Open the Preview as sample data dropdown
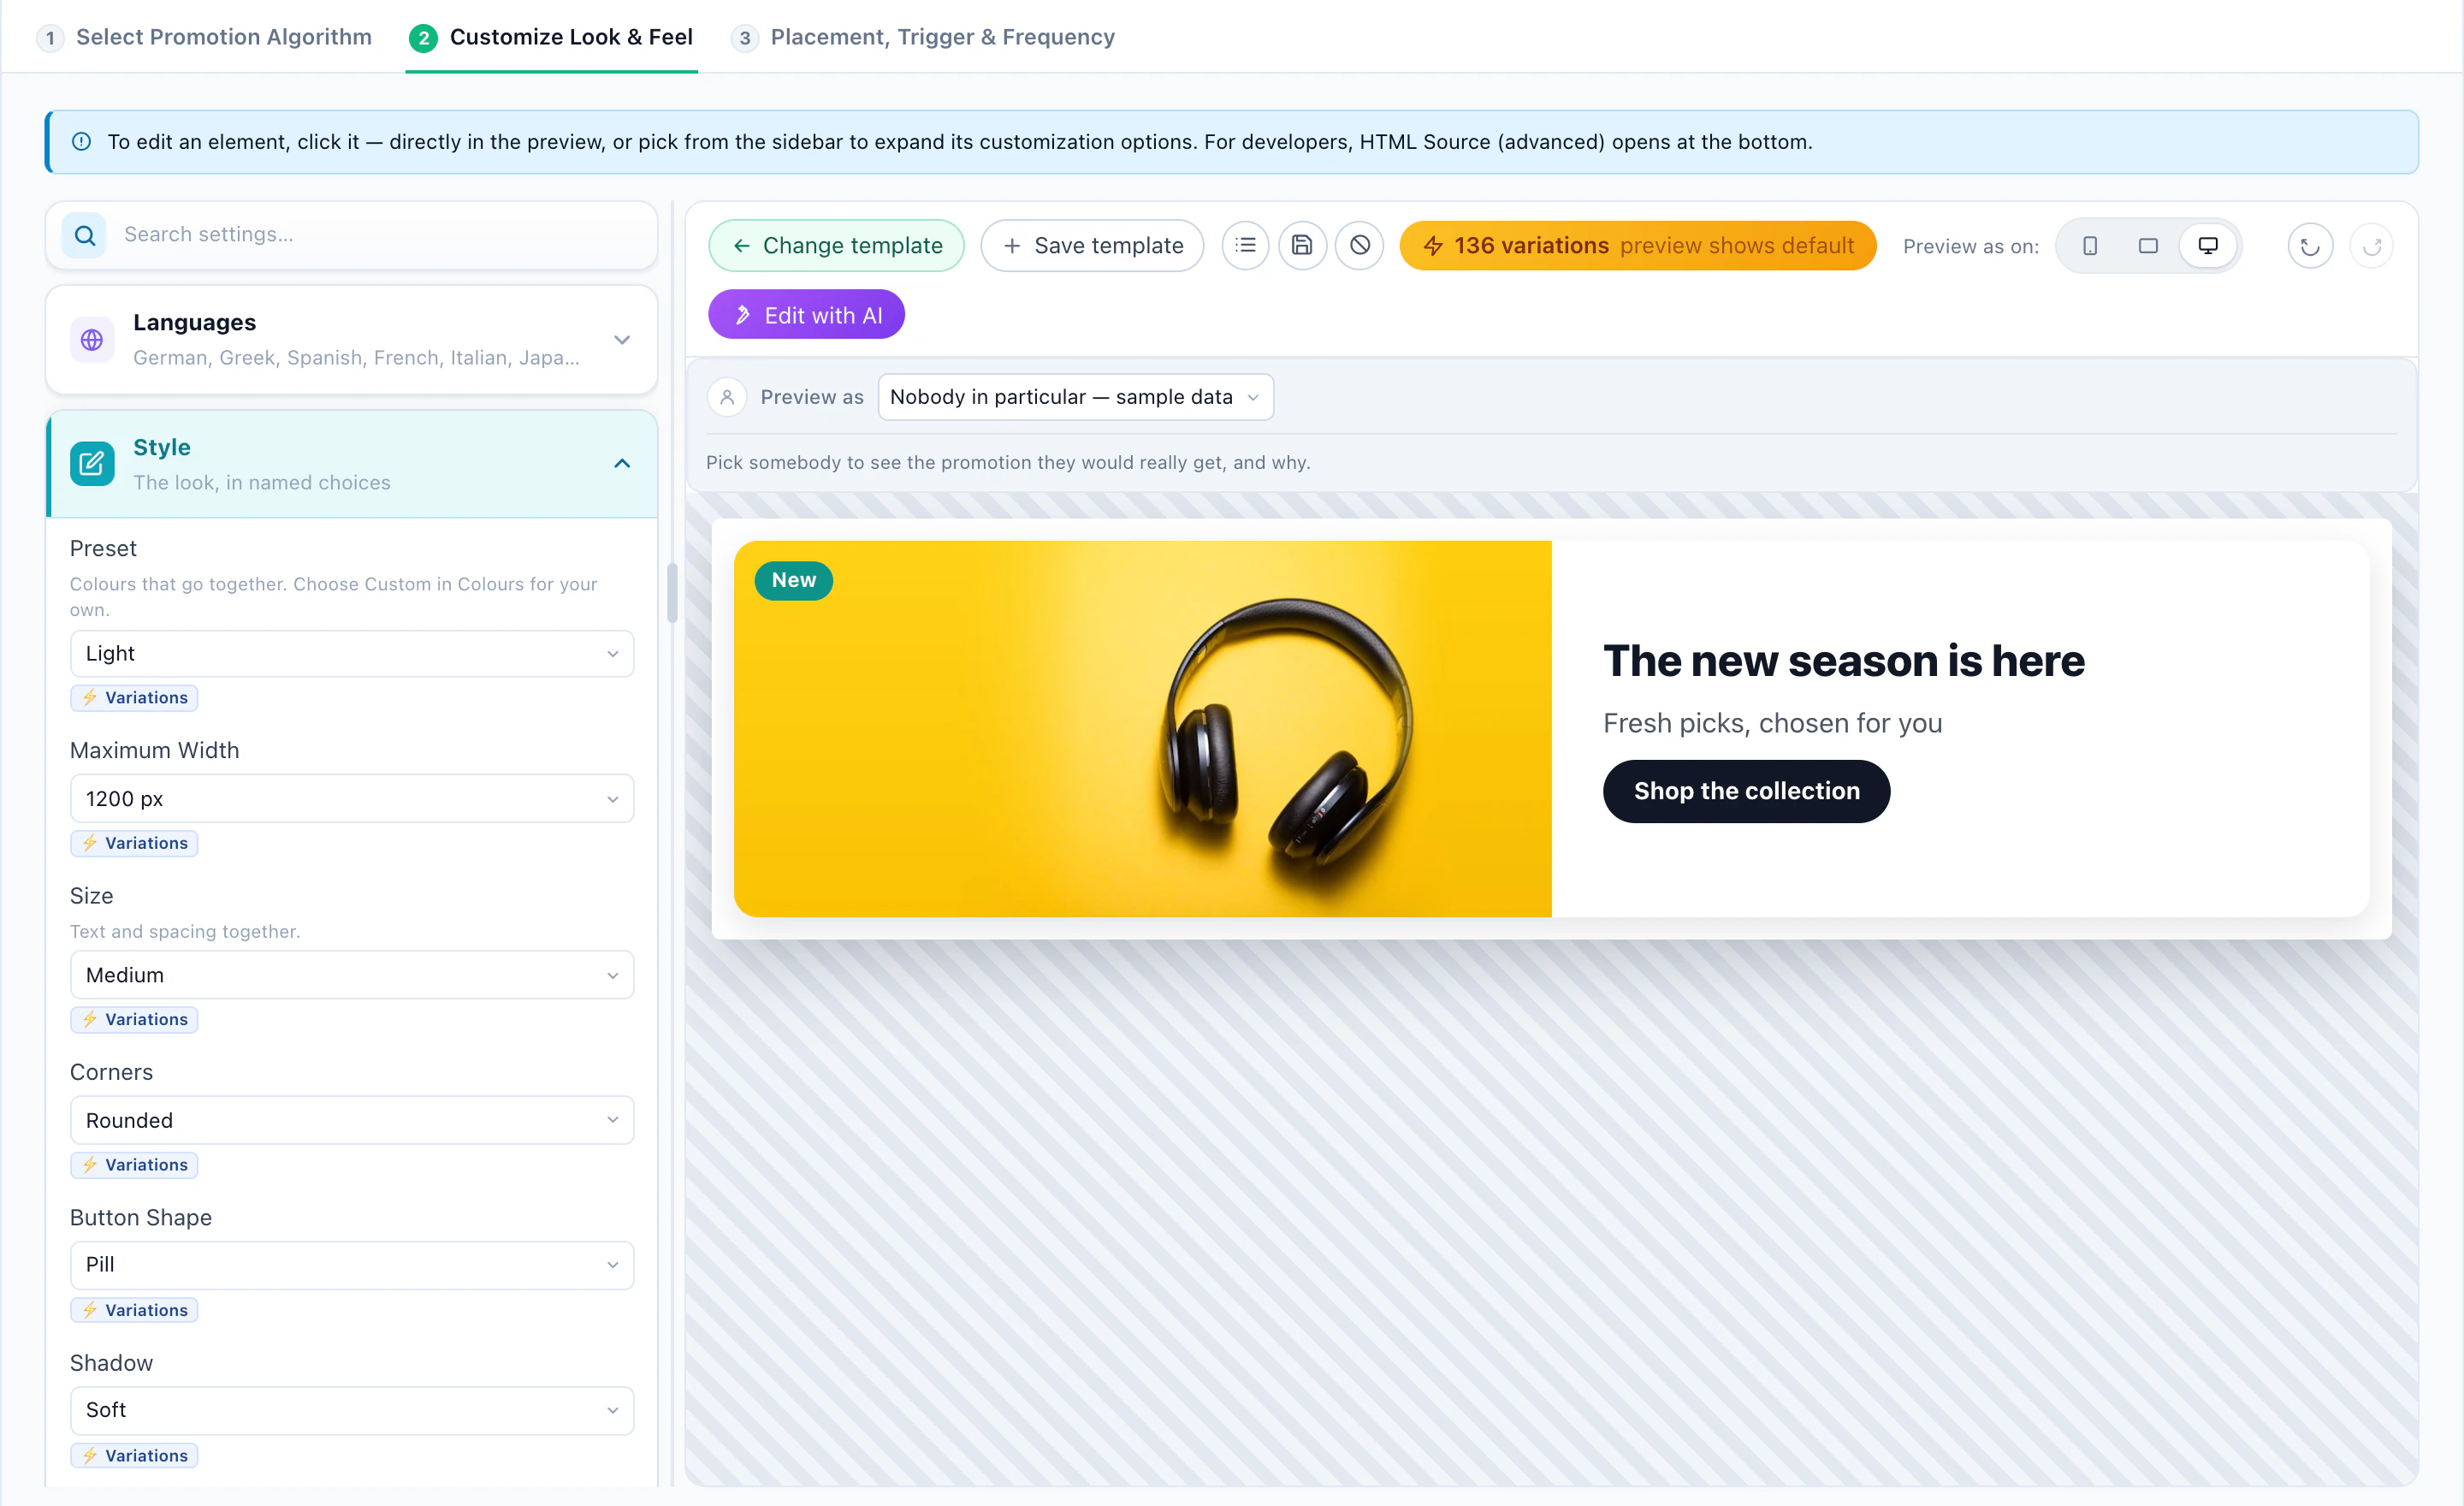The height and width of the screenshot is (1506, 2464). [1075, 397]
